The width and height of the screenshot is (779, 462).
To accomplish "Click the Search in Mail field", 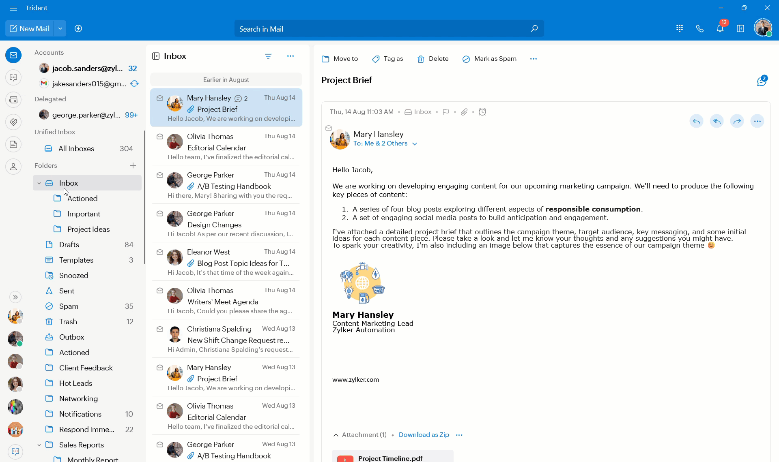I will [381, 29].
